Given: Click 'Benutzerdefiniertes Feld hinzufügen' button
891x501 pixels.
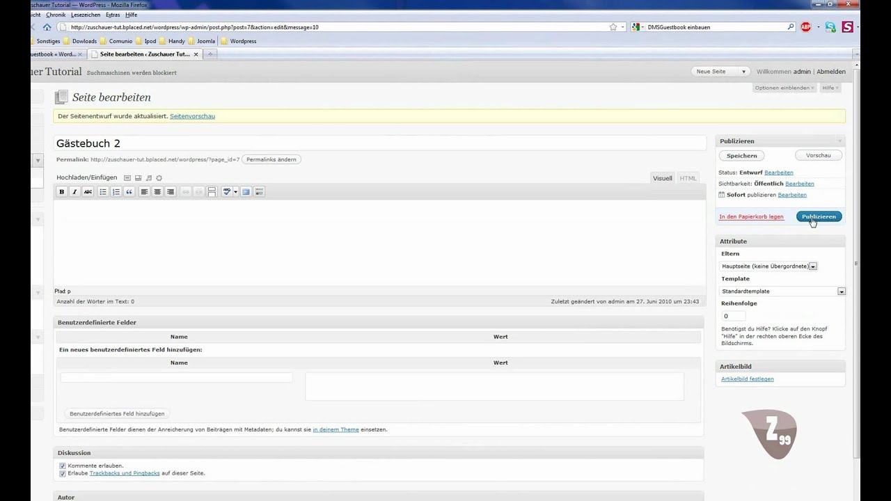Looking at the screenshot, I should point(117,413).
